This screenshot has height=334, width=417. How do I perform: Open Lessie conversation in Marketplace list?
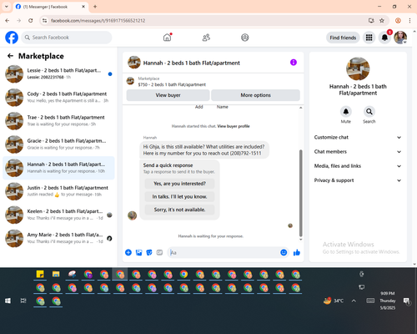tap(58, 74)
